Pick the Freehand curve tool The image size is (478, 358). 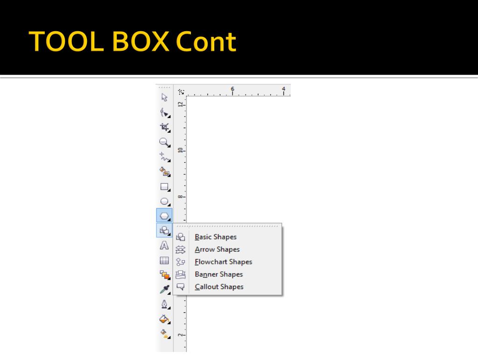point(165,157)
